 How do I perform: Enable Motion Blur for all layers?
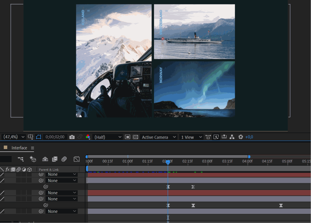pyautogui.click(x=64, y=159)
